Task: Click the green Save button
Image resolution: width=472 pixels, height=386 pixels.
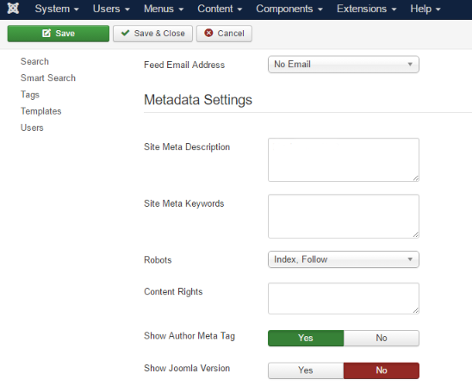Action: [59, 34]
